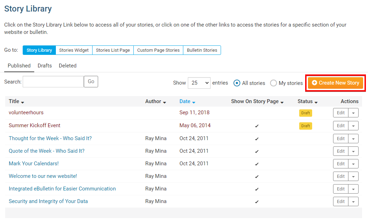Expand actions dropdown for volunteerhours row

point(353,113)
